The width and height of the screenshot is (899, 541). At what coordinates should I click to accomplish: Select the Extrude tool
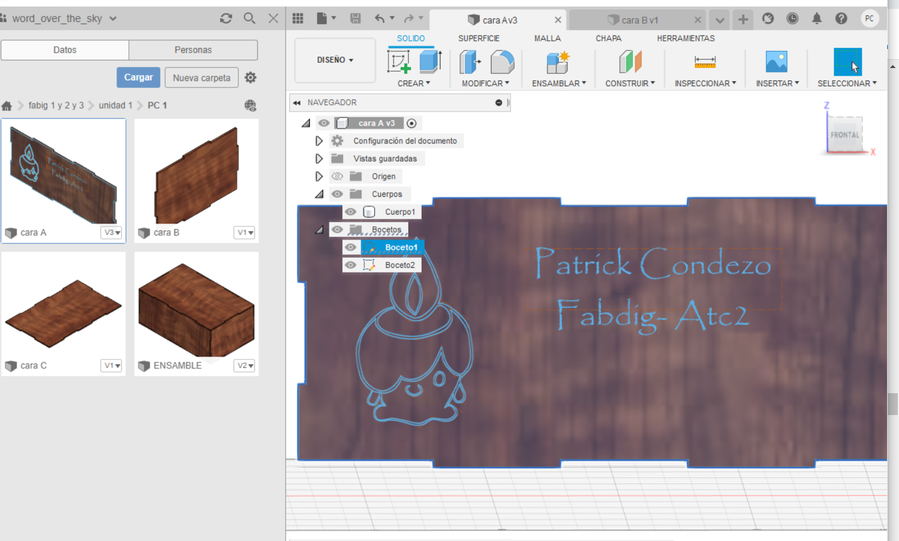point(431,61)
